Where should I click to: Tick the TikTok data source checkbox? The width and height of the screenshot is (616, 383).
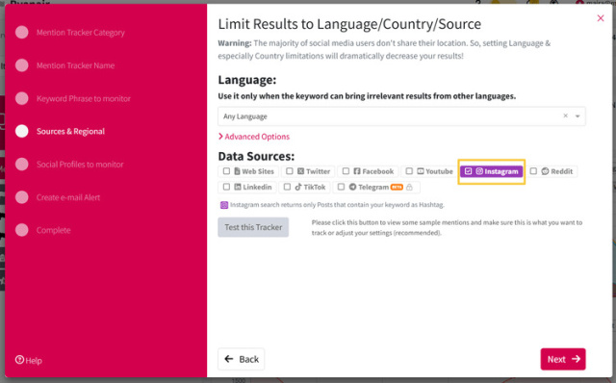287,187
